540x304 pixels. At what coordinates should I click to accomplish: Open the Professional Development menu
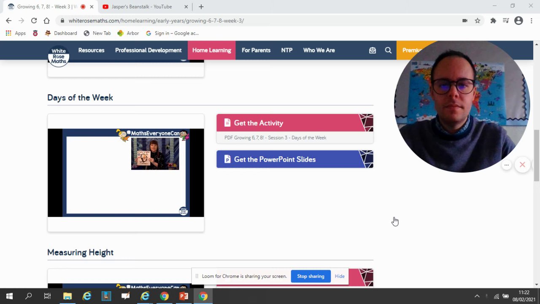coord(148,50)
